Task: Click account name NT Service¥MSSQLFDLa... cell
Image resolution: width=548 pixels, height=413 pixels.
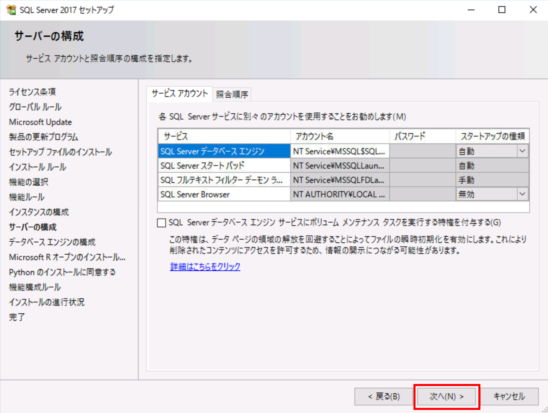Action: [340, 180]
